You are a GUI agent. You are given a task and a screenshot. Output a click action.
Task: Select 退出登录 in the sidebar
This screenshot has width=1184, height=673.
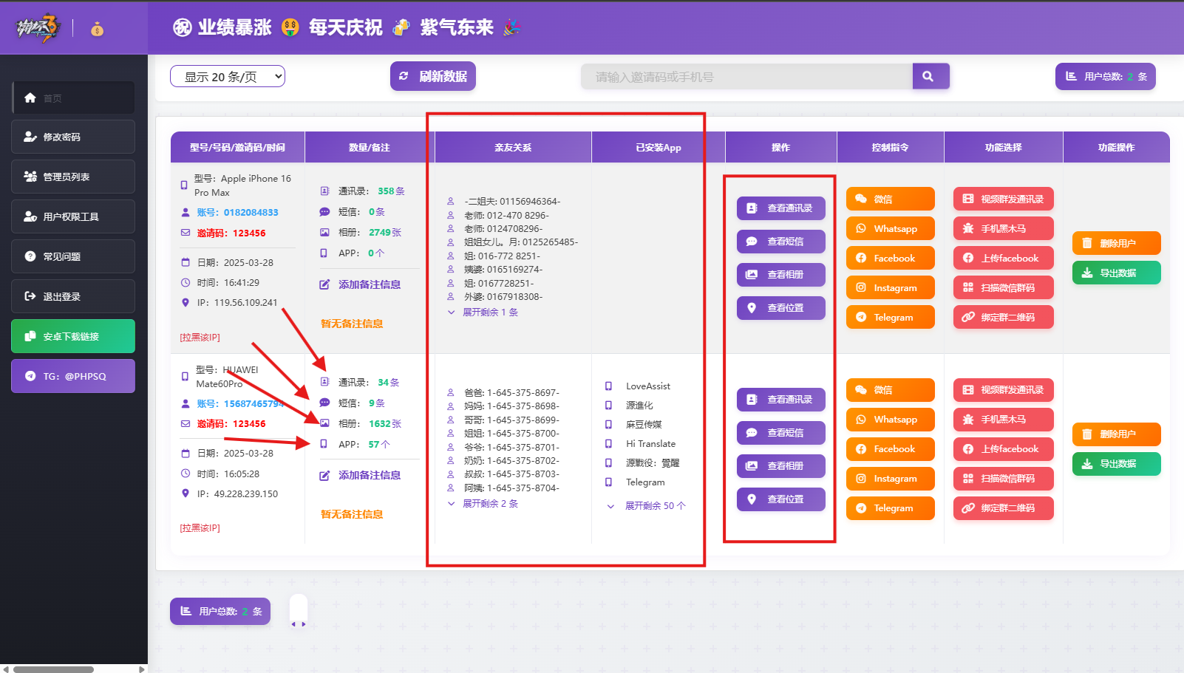pyautogui.click(x=72, y=295)
